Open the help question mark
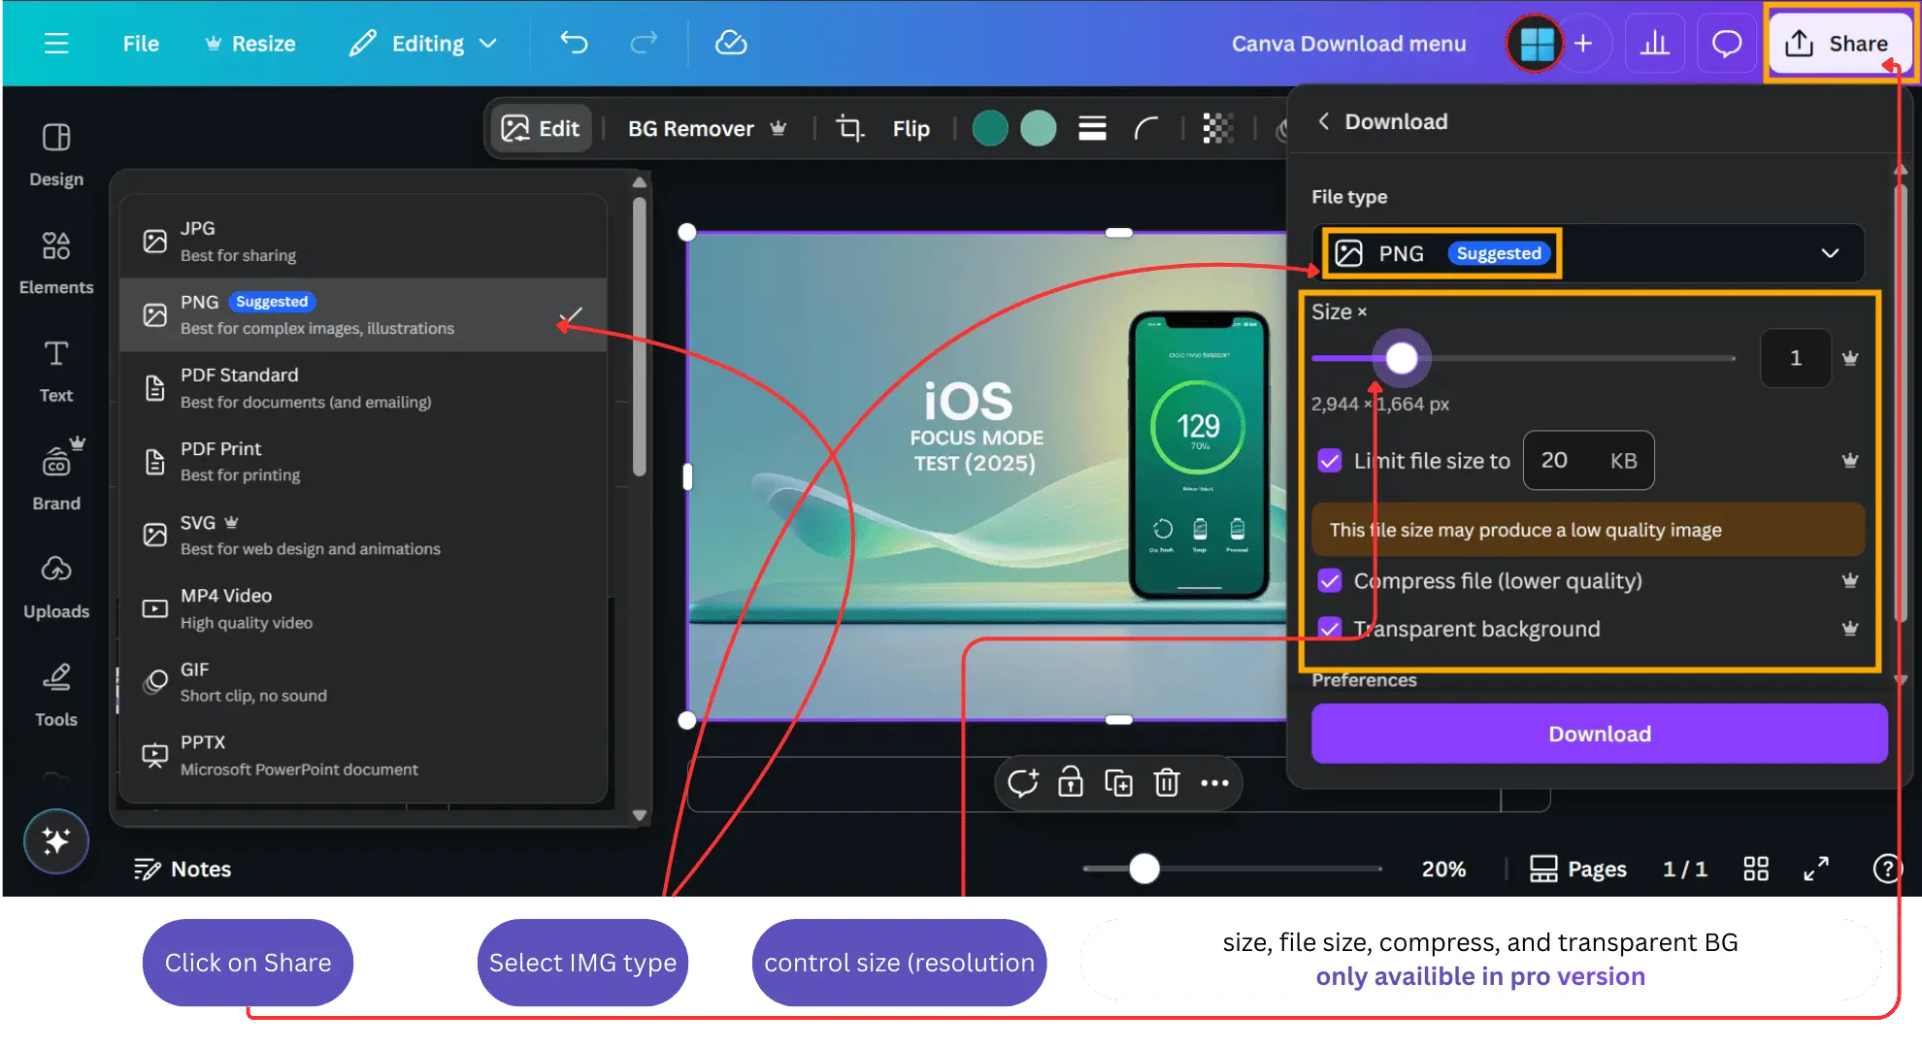This screenshot has height=1048, width=1922. (1886, 868)
